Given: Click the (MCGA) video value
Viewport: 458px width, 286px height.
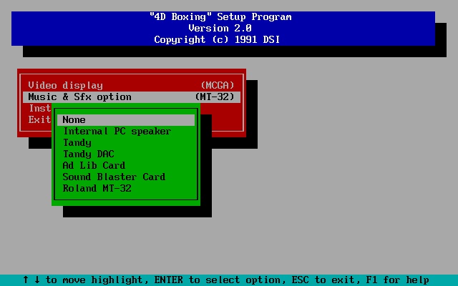Looking at the screenshot, I should click(x=217, y=85).
